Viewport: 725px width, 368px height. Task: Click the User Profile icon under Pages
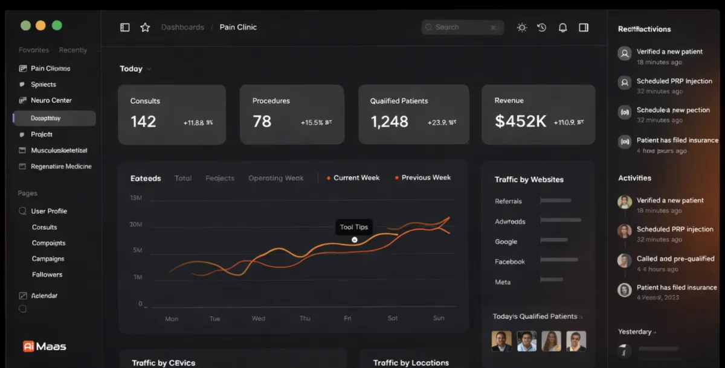pos(23,211)
